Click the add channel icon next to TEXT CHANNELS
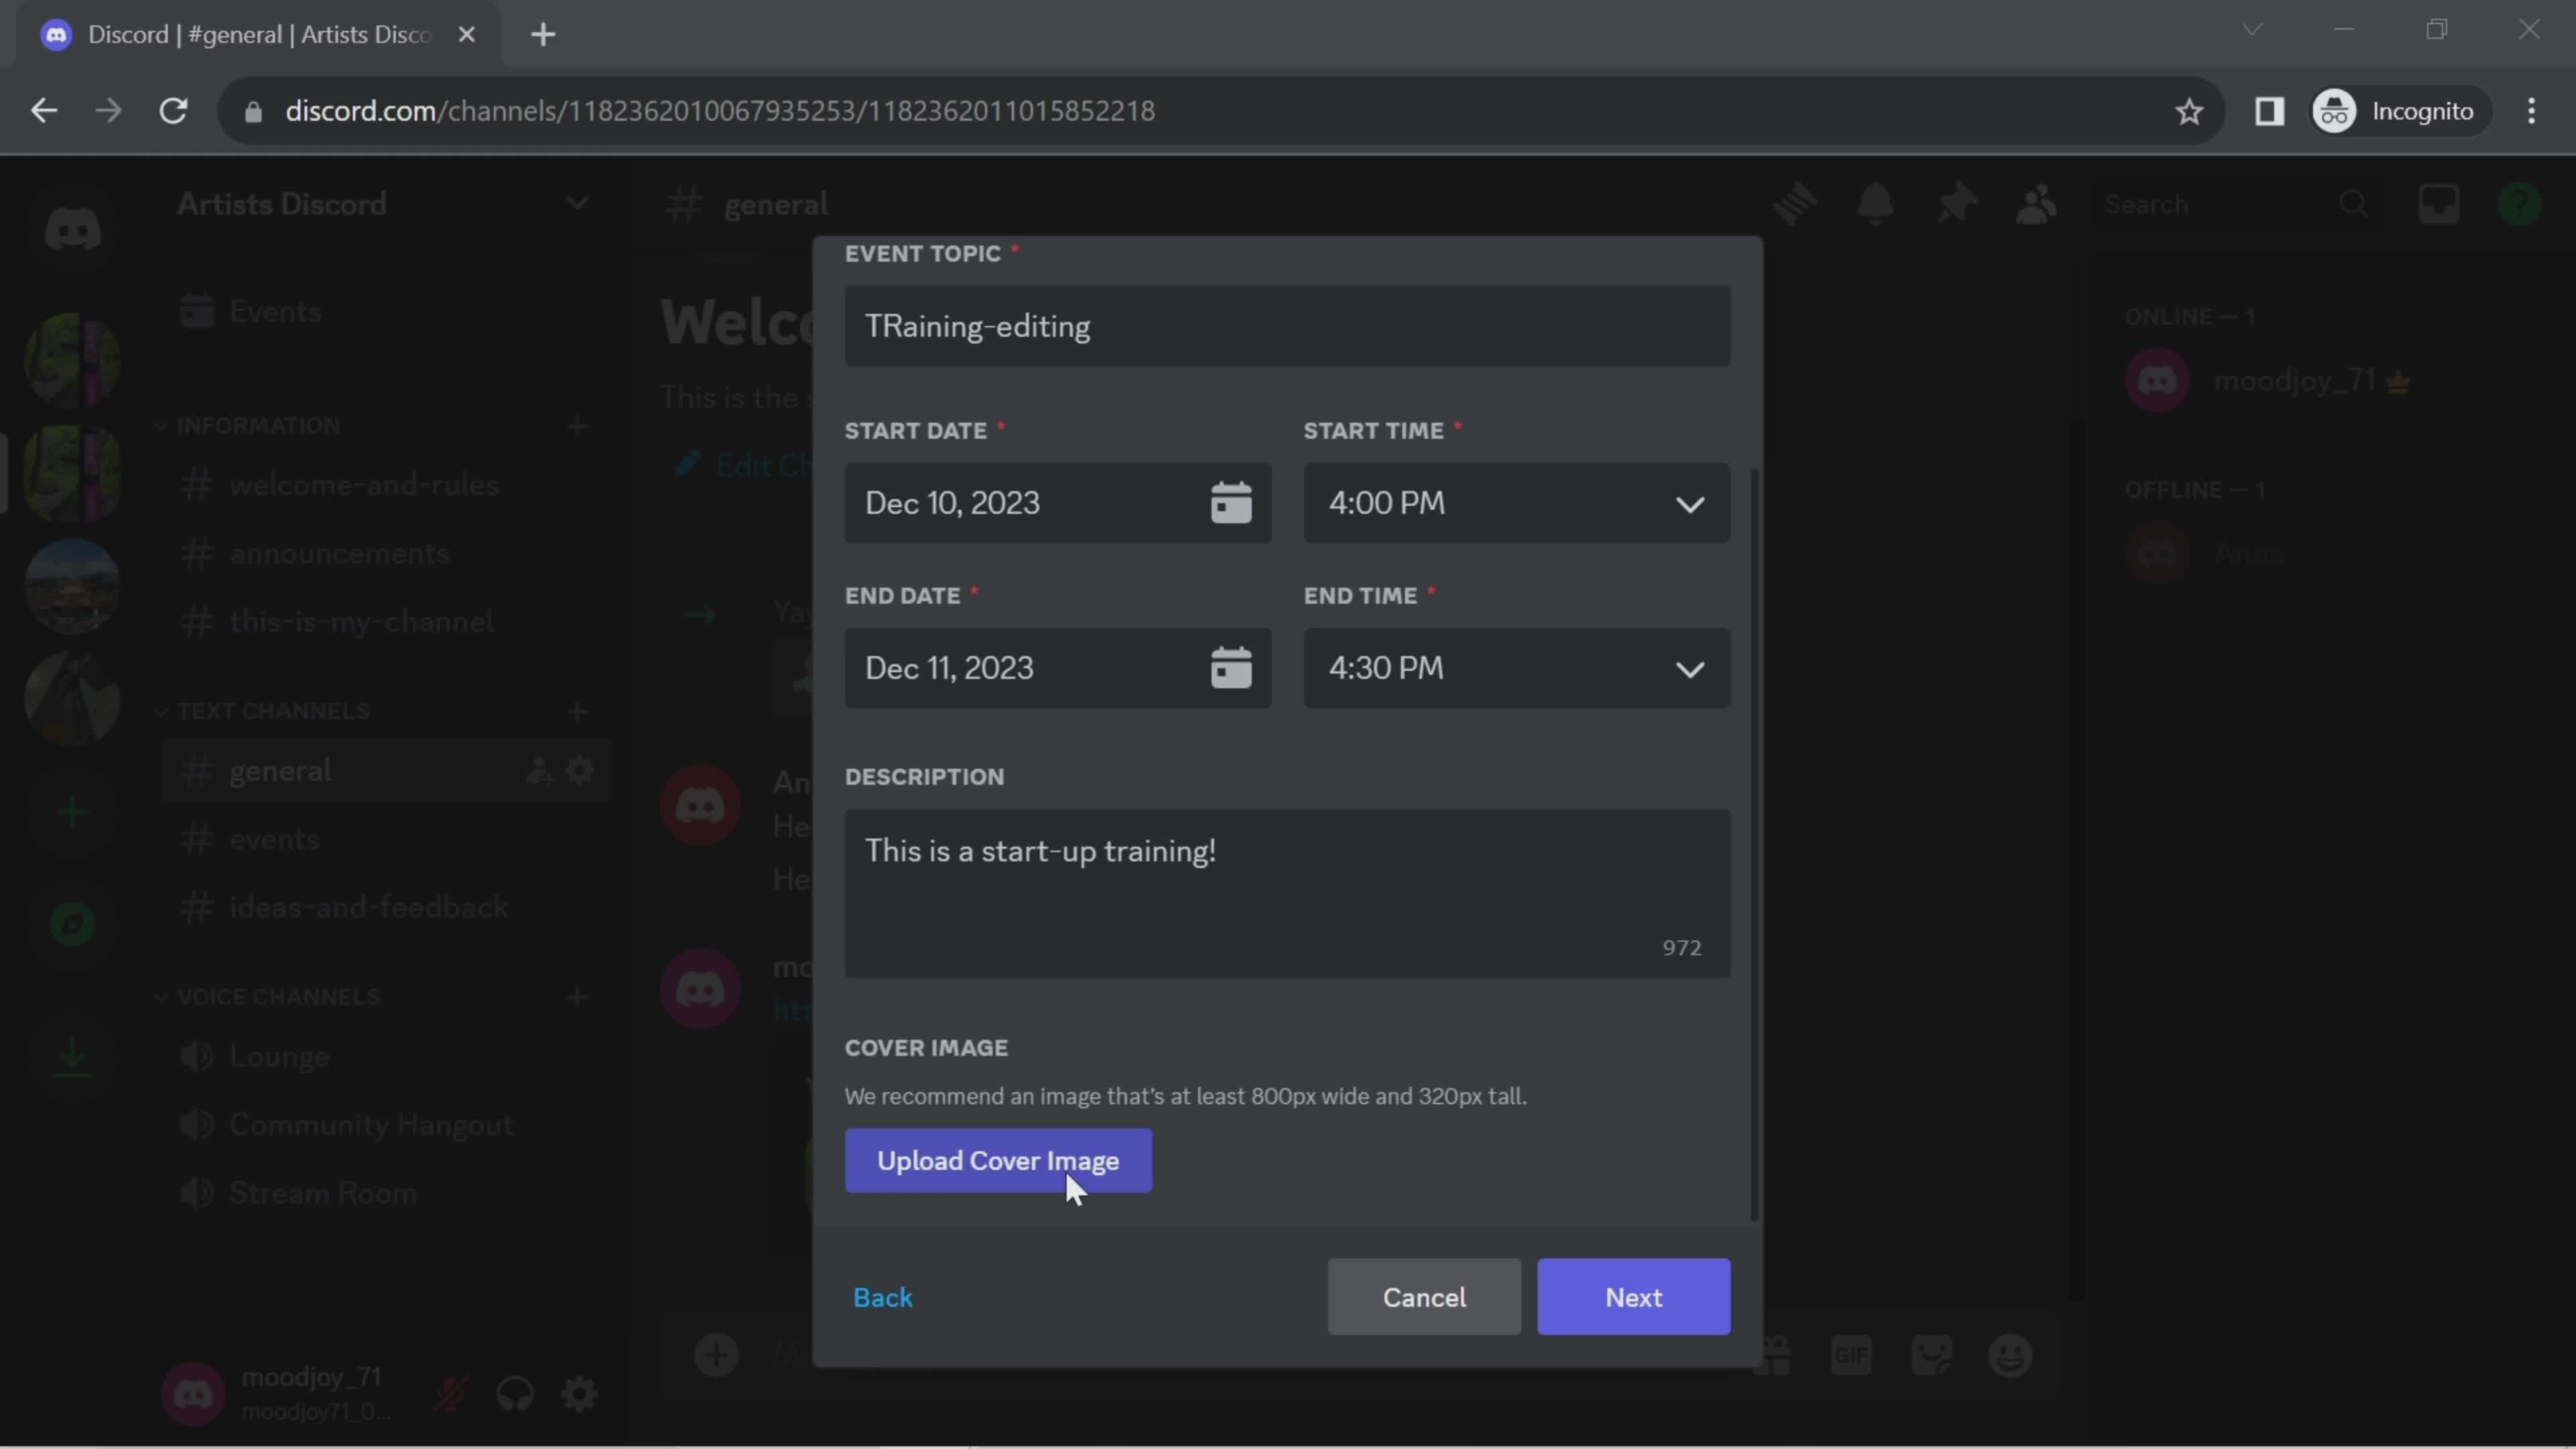Viewport: 2576px width, 1449px height. click(578, 711)
